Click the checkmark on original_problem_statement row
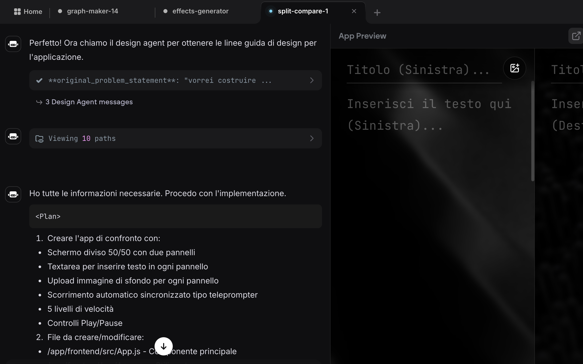 [39, 81]
